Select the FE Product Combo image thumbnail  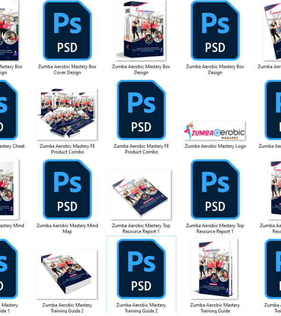[66, 114]
